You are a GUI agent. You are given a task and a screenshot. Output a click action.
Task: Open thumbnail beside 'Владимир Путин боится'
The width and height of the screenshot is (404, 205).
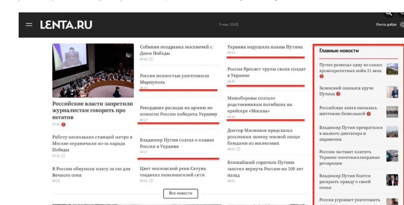[392, 180]
